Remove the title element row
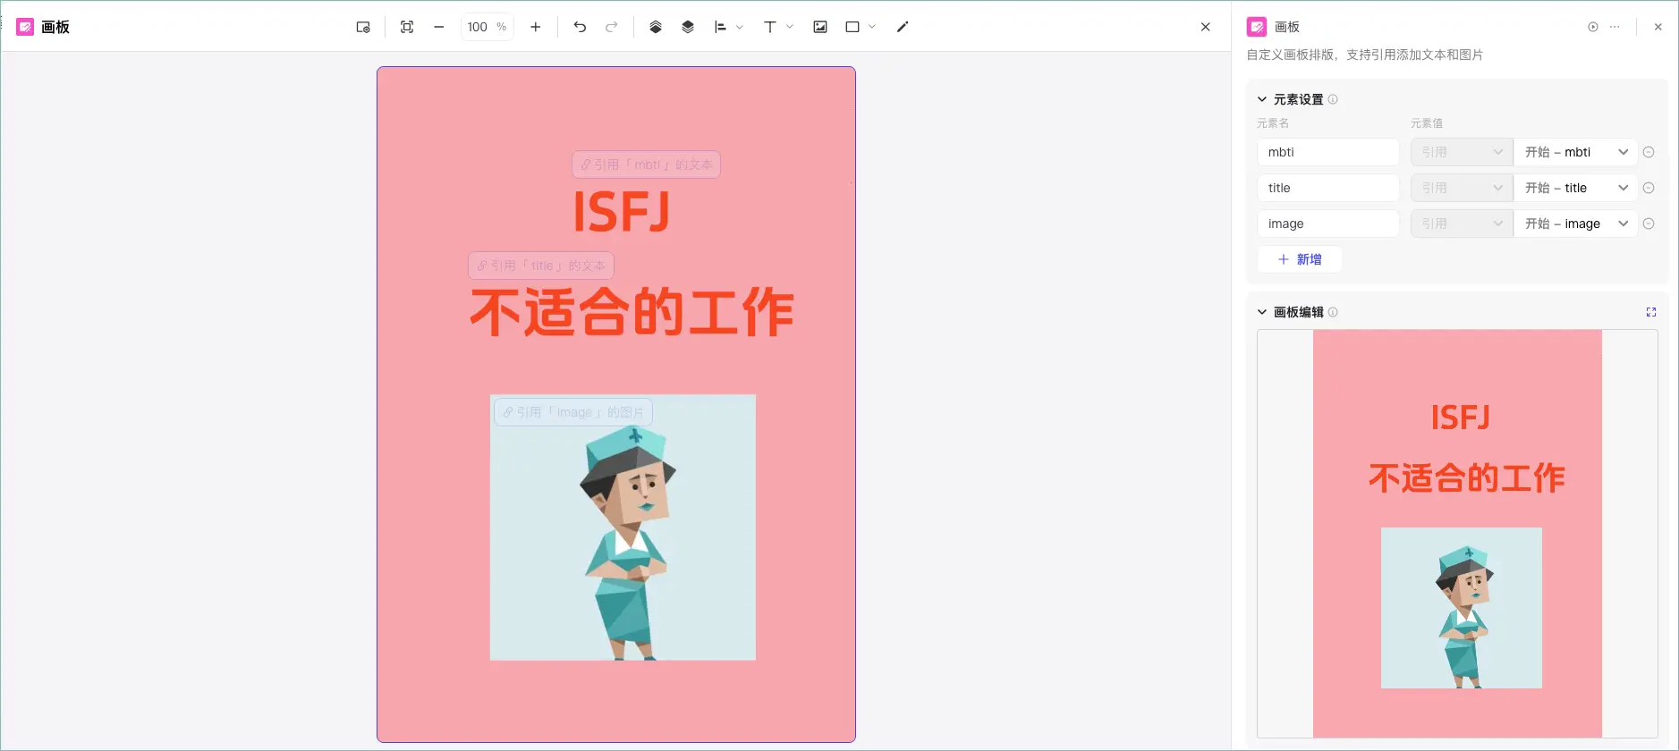 [1649, 188]
